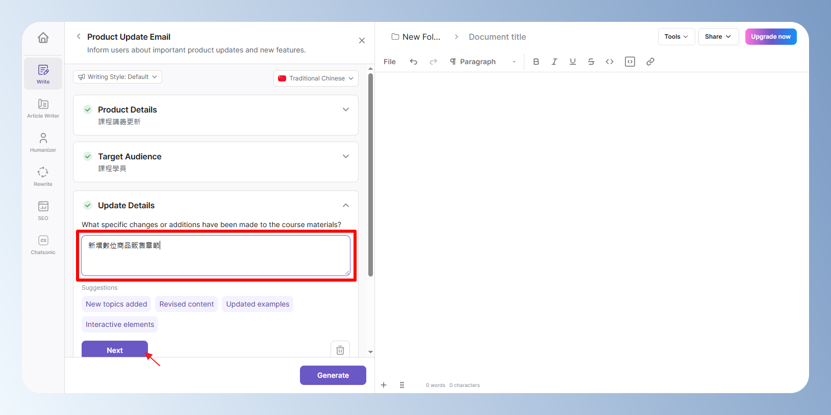Launch Chatsonic from the sidebar

pyautogui.click(x=43, y=245)
